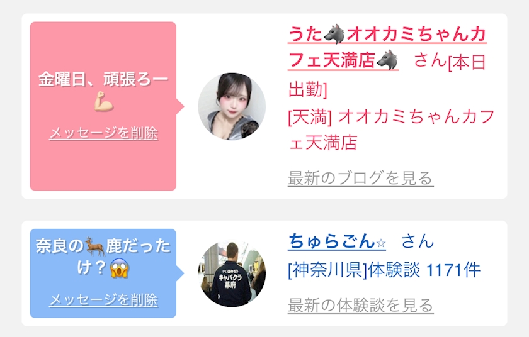Delete the 奈良の鹿だったけ message
Screen dimensions: 529x337
point(103,300)
